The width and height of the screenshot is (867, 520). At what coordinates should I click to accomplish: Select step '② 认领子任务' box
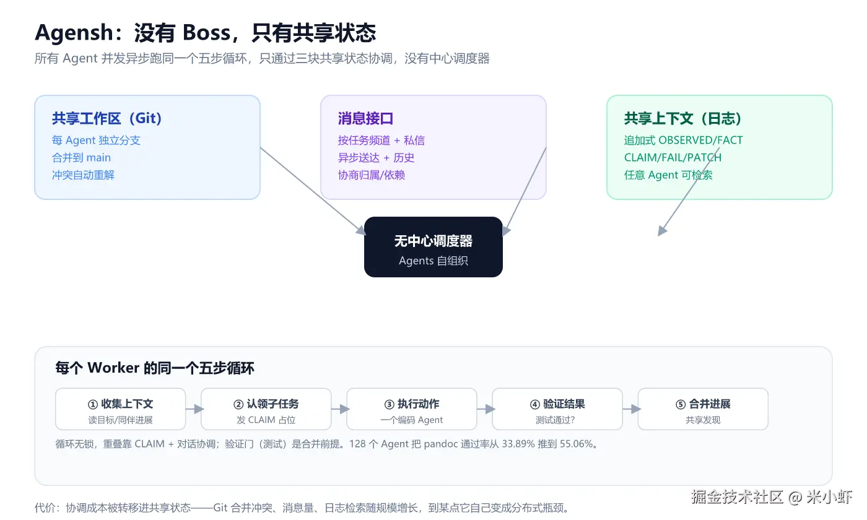(266, 409)
